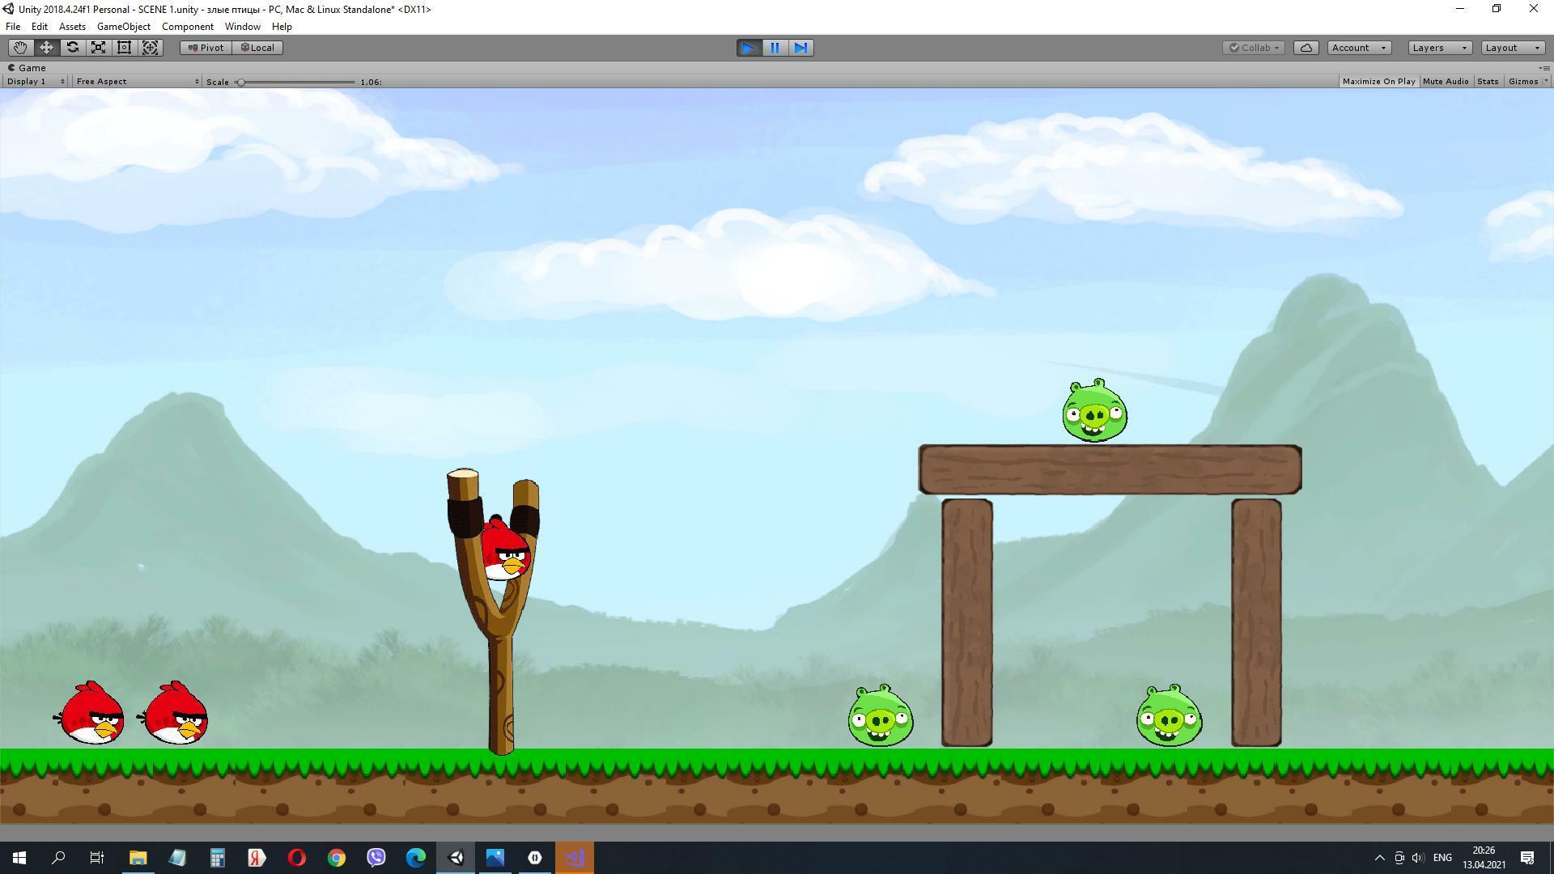Open the Collab dropdown
The image size is (1554, 874).
click(1254, 48)
